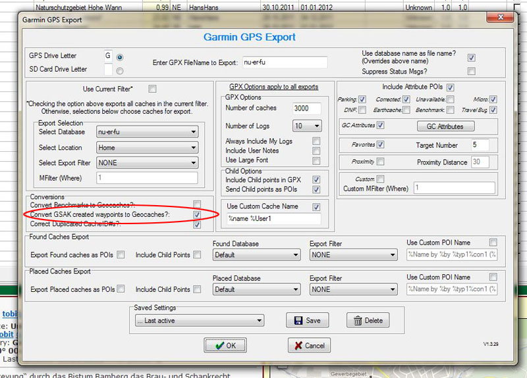Toggle the Parking attribute checkbox
This screenshot has width=527, height=378.
tap(362, 99)
